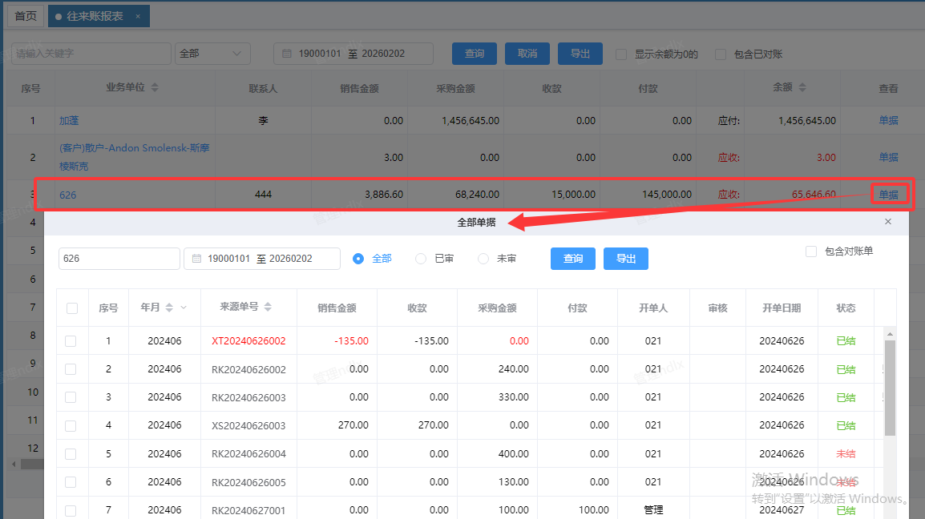
Task: Click the sort arrows icon beside 来源单号
Action: click(x=268, y=308)
